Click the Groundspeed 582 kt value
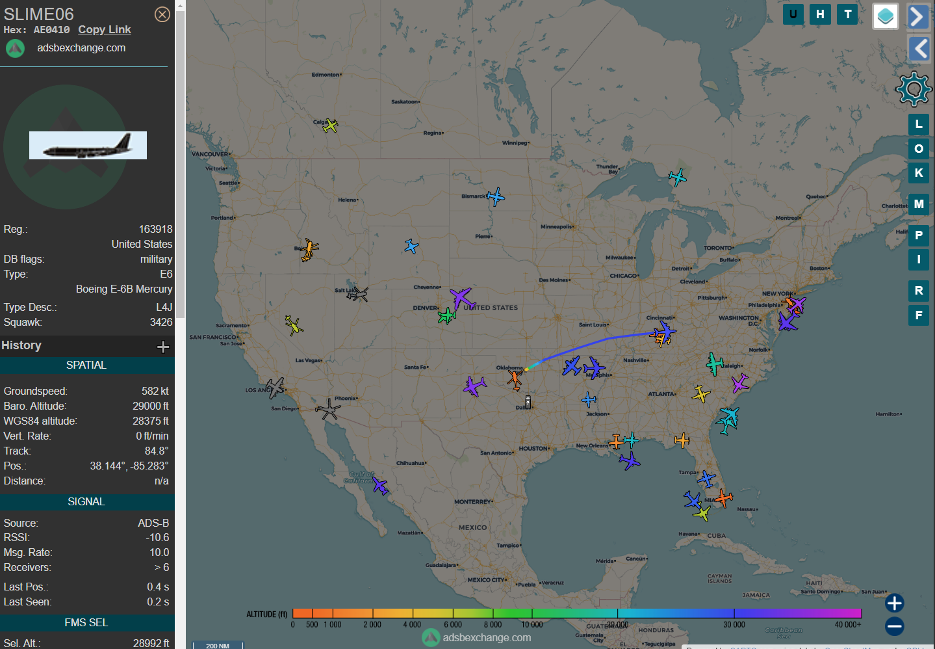Viewport: 935px width, 649px height. tap(155, 391)
